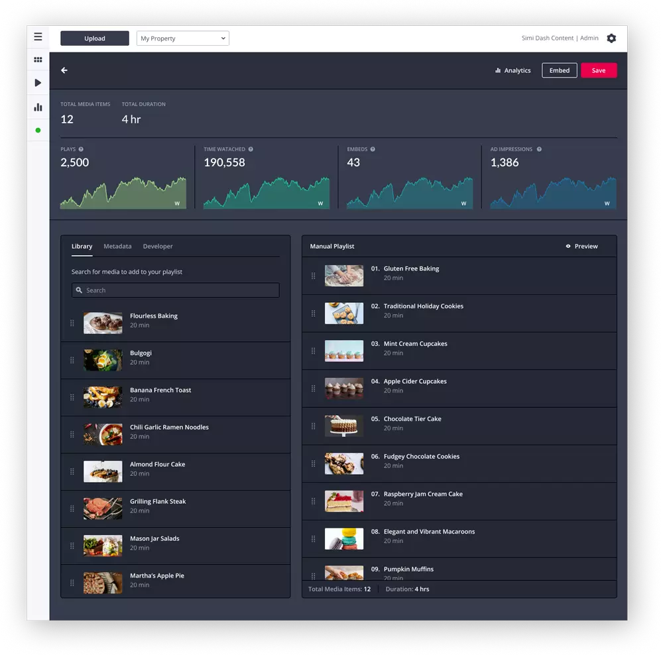Grab drag handle for Raspberry Jam Cream Cake

(x=313, y=501)
